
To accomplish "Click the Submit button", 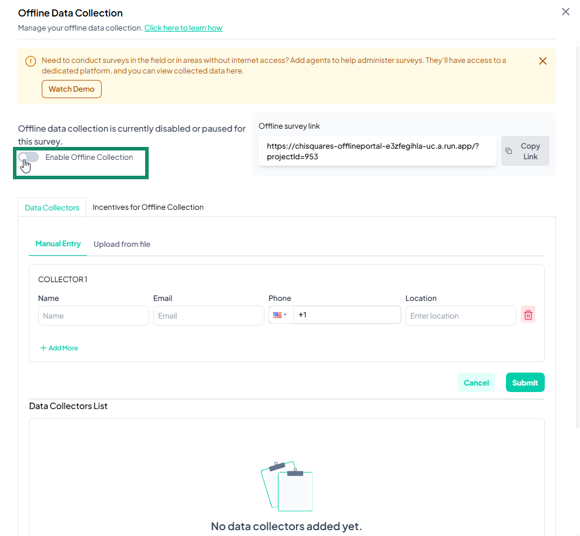I will 525,383.
